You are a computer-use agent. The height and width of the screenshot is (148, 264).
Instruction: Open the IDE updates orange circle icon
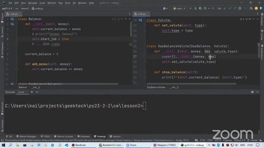tap(256, 8)
